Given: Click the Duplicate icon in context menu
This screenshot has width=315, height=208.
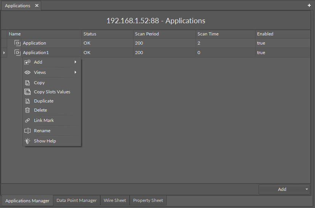Looking at the screenshot, I should point(27,101).
